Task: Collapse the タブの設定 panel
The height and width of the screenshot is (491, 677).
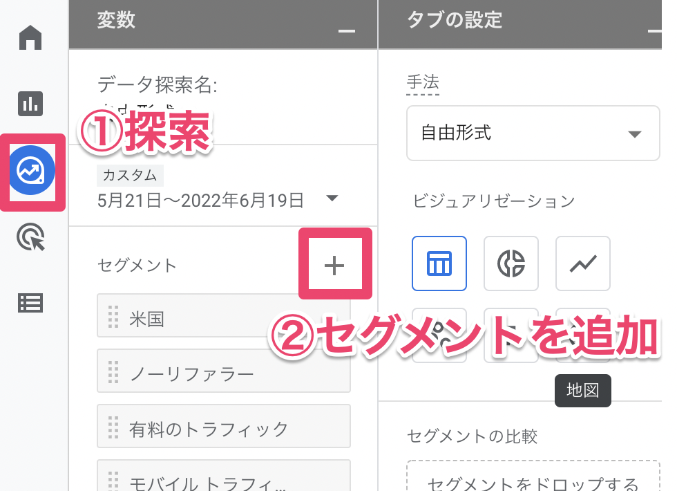Action: (x=655, y=31)
